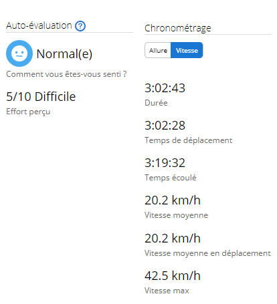277x304 pixels.
Task: Click the Normal(e) feeling label
Action: pyautogui.click(x=64, y=54)
